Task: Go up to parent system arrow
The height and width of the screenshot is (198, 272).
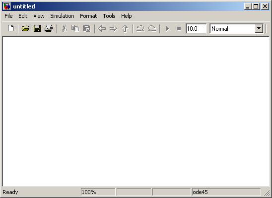Action: point(125,29)
